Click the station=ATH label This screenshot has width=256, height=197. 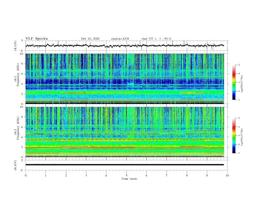[x=120, y=39]
